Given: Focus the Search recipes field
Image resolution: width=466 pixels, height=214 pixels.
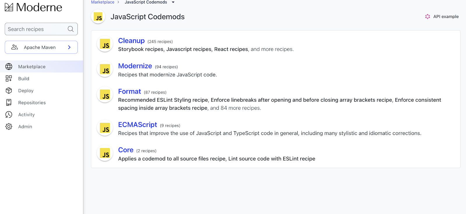Looking at the screenshot, I should pyautogui.click(x=41, y=29).
